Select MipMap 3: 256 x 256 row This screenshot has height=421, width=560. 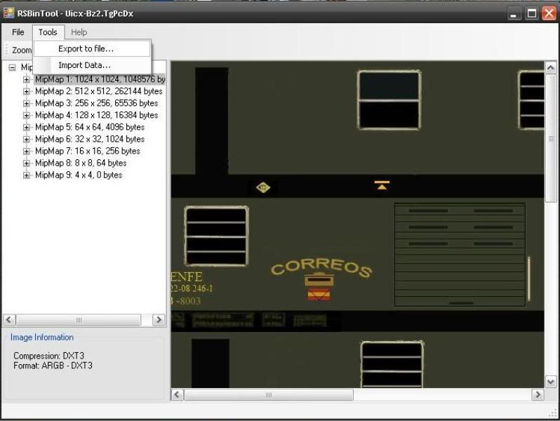point(96,103)
